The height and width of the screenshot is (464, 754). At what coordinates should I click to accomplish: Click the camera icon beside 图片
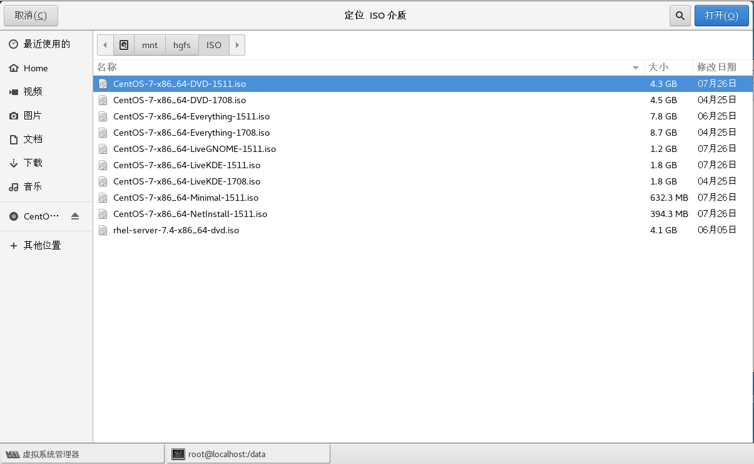pyautogui.click(x=13, y=116)
